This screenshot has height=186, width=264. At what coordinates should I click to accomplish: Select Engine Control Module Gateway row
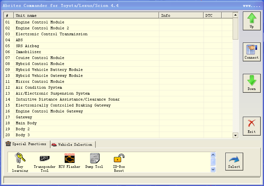click(118, 111)
